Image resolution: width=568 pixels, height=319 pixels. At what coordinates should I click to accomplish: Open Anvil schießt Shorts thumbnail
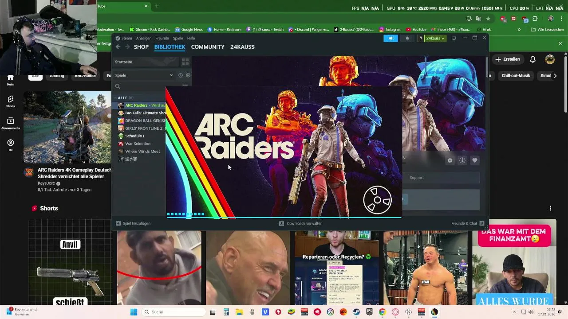point(70,262)
